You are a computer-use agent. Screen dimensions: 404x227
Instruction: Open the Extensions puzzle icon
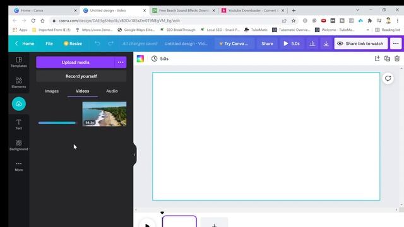[370, 21]
